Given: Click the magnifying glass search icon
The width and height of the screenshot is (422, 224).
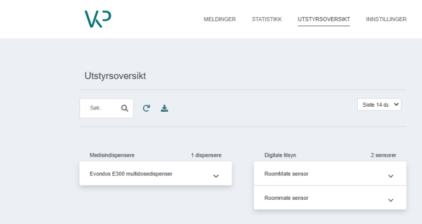Looking at the screenshot, I should coord(125,108).
